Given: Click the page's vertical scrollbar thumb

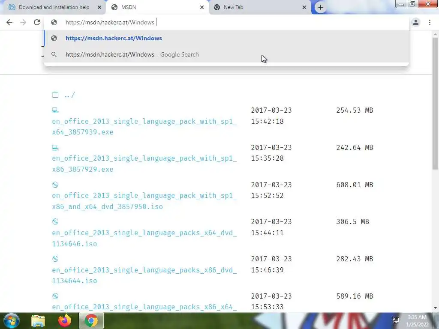Looking at the screenshot, I should [x=435, y=104].
